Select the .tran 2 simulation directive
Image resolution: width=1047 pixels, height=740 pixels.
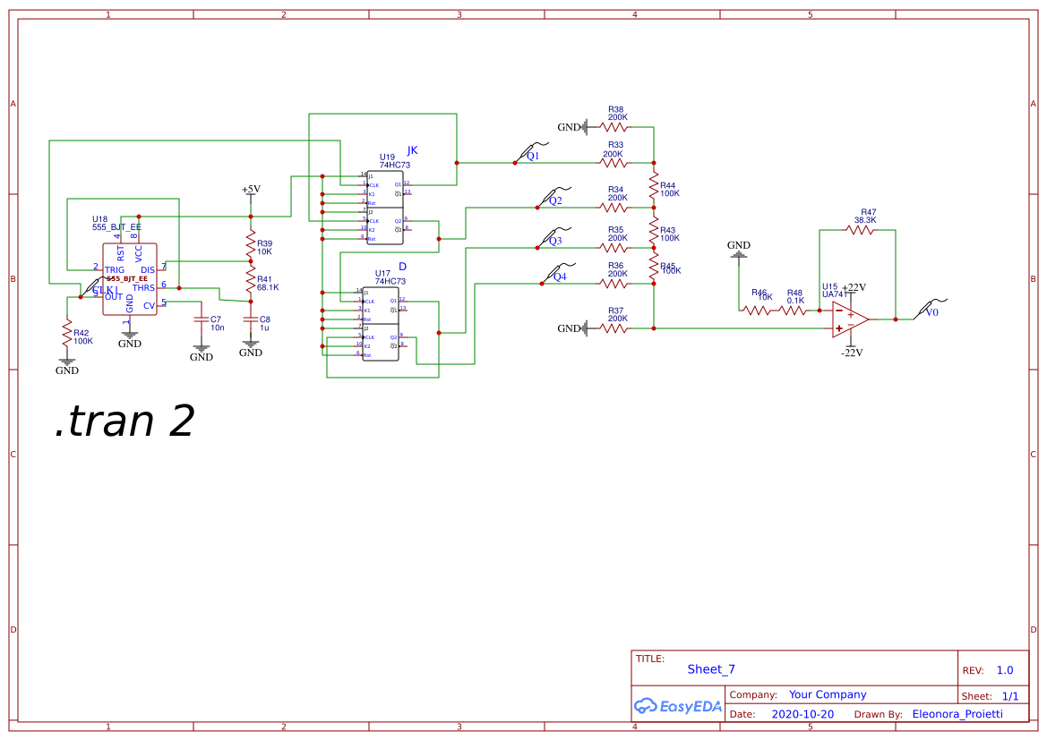(x=124, y=421)
